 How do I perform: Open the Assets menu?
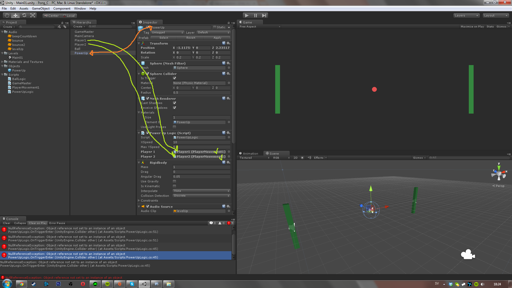point(24,9)
